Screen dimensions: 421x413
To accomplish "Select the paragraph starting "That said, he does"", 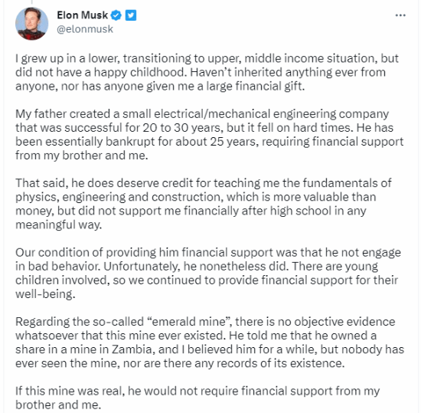I will point(204,204).
